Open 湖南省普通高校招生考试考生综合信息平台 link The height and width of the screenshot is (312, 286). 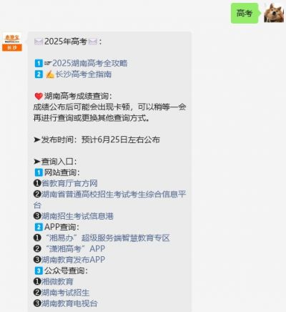(110, 200)
